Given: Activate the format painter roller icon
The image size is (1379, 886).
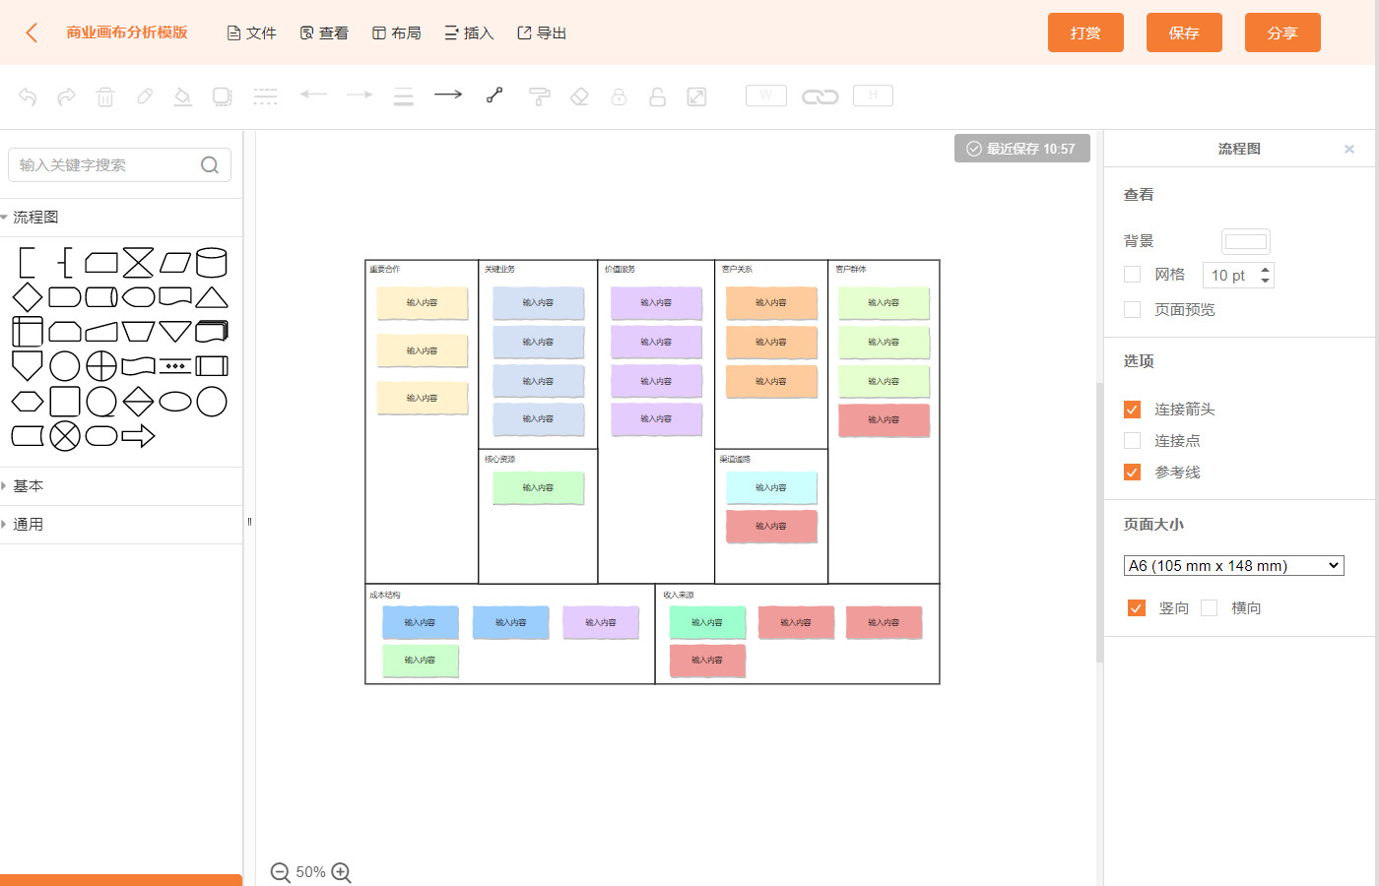Looking at the screenshot, I should coord(539,96).
